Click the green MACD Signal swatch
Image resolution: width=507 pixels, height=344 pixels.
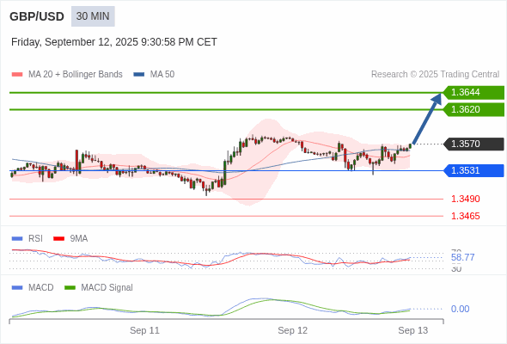coord(70,288)
